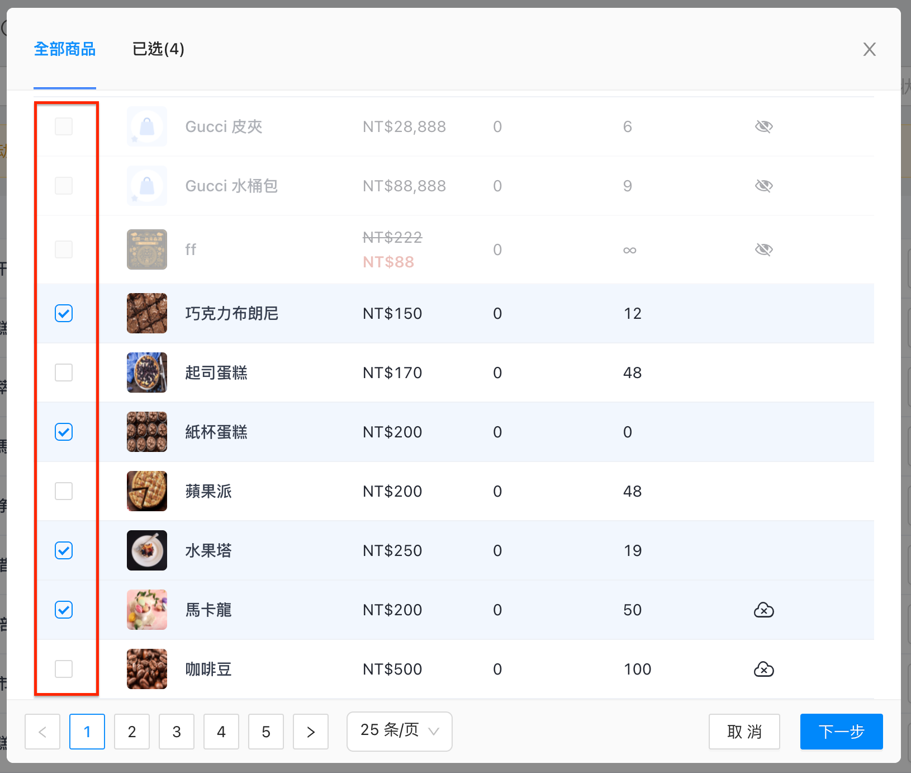Uncheck the 巧克力布朗尼 checkbox

tap(64, 313)
